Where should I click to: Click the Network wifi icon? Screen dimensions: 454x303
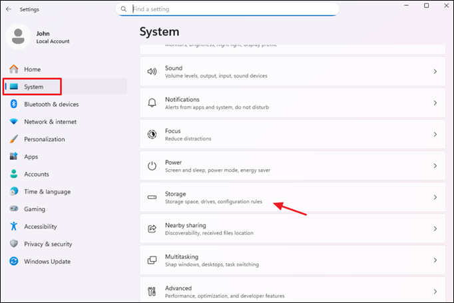click(x=13, y=121)
